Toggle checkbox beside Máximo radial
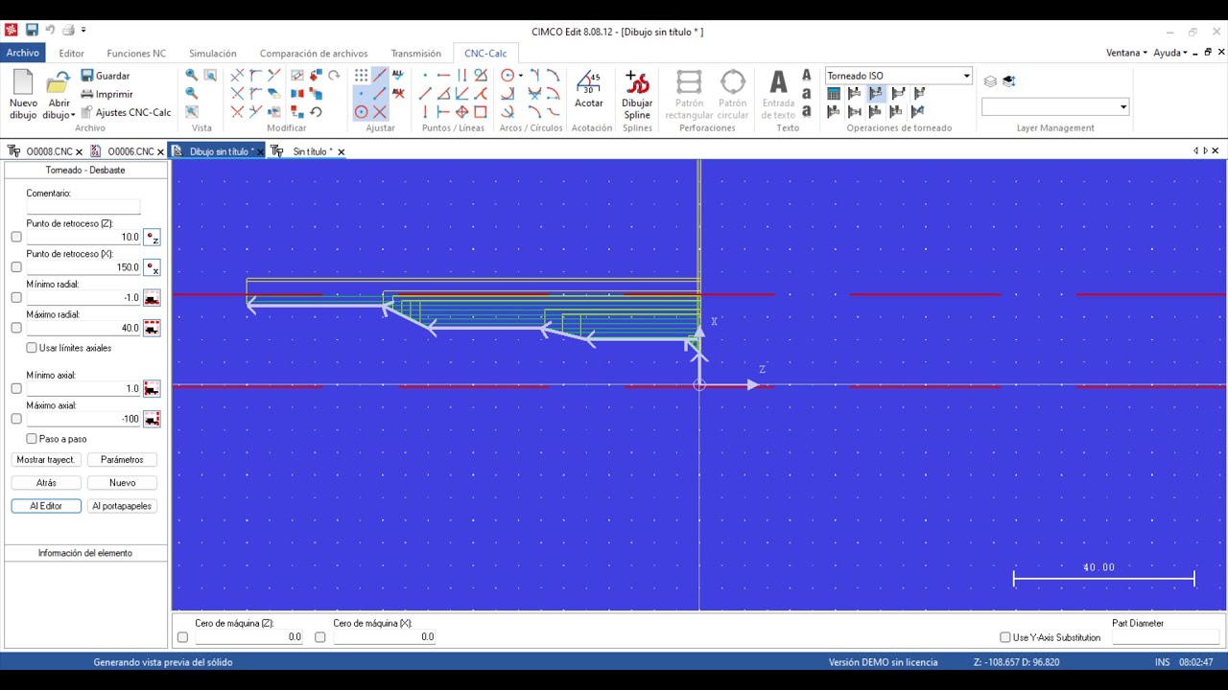 tap(16, 328)
